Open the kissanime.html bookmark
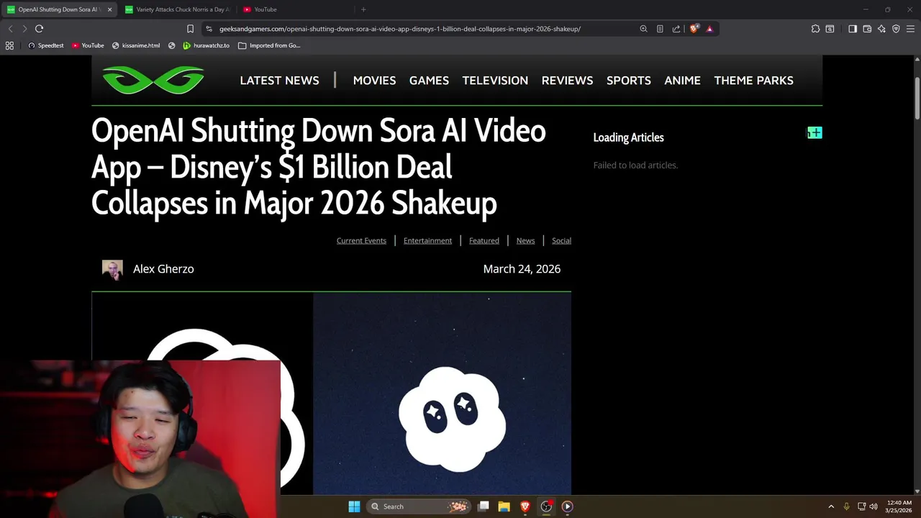 coord(136,45)
